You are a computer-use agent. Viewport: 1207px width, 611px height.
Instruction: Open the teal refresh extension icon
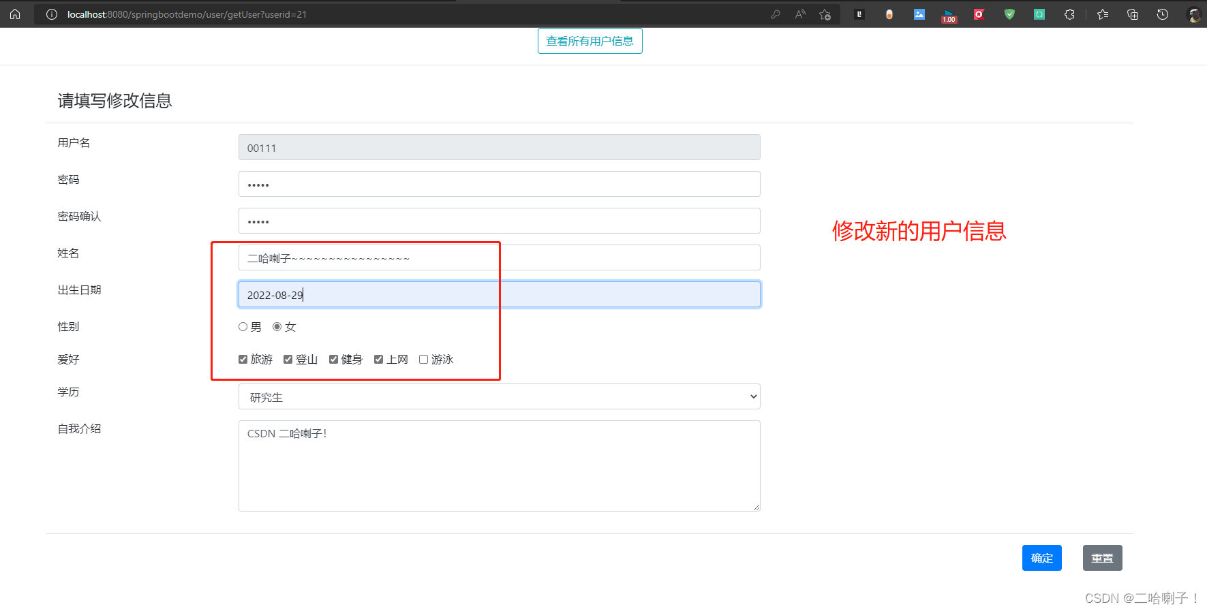pos(1039,14)
